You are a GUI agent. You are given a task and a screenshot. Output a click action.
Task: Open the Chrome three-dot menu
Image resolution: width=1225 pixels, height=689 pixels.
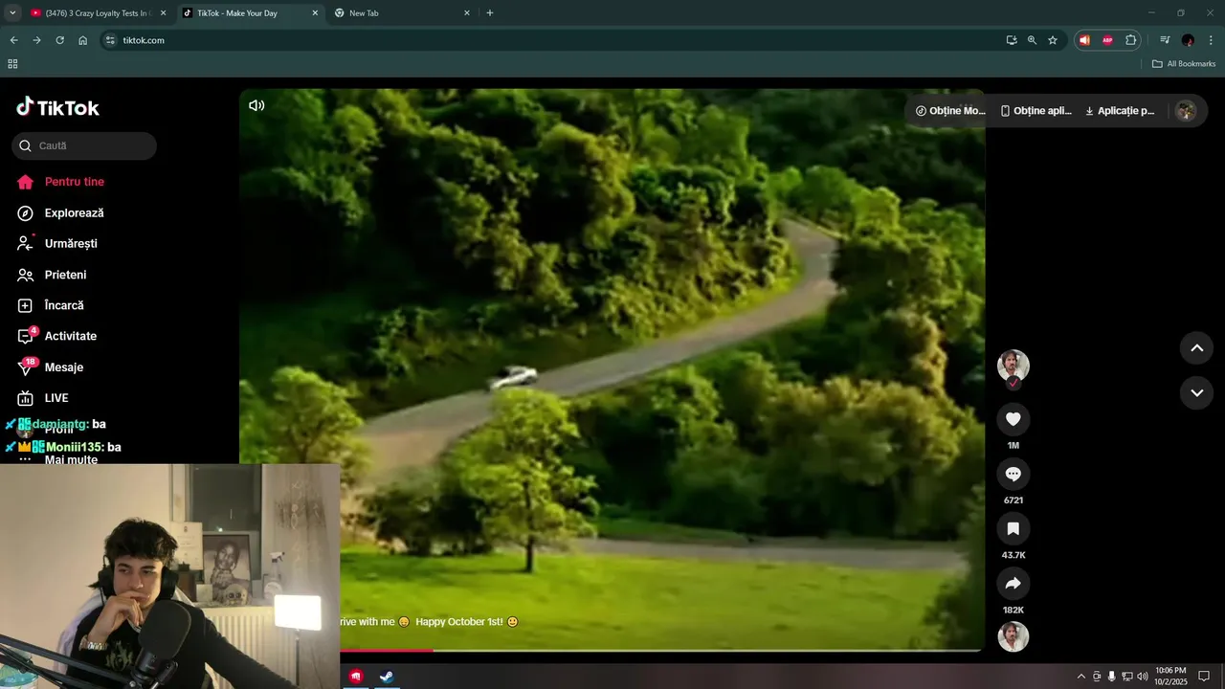(1211, 40)
